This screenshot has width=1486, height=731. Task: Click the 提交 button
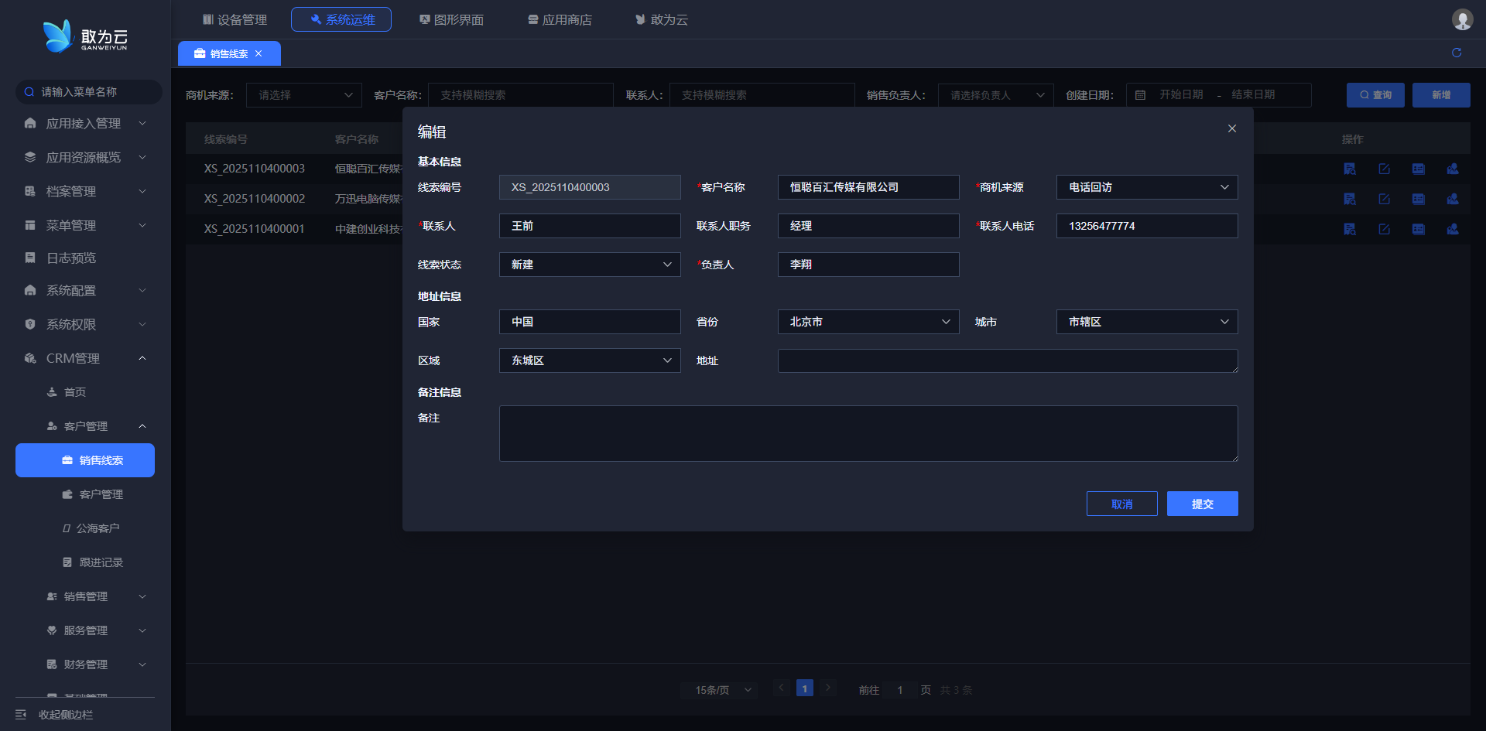[x=1202, y=504]
